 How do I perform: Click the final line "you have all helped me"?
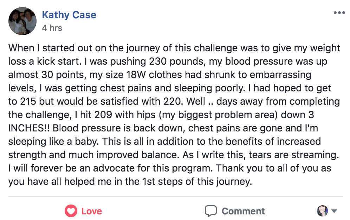pyautogui.click(x=130, y=182)
